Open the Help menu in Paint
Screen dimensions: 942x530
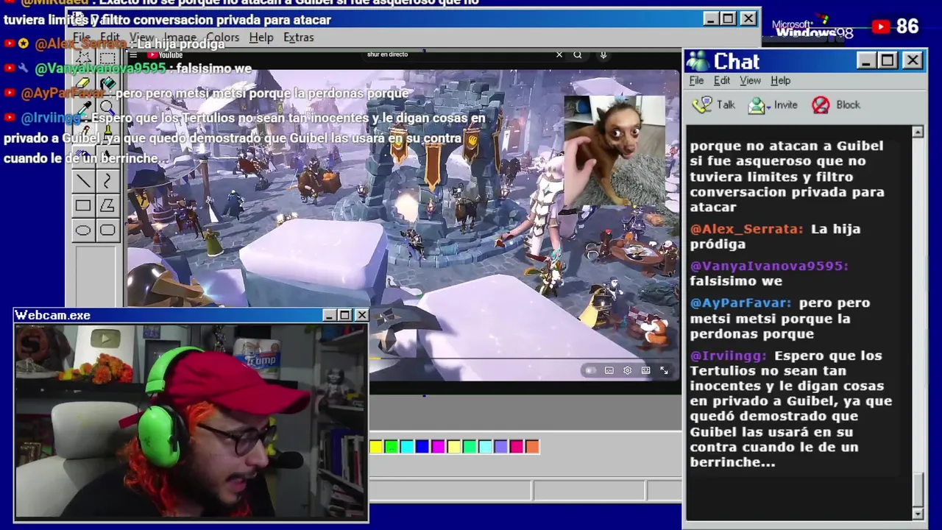261,38
